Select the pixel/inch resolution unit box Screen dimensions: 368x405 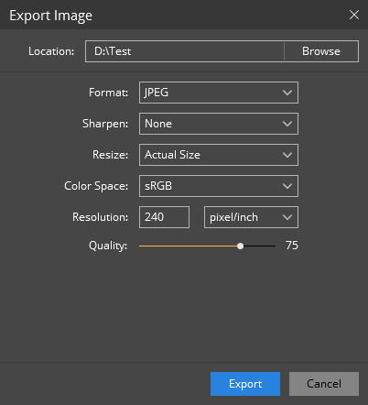point(251,217)
